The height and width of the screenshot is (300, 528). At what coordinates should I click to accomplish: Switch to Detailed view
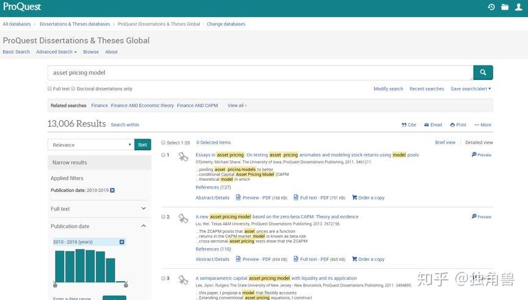(x=479, y=142)
